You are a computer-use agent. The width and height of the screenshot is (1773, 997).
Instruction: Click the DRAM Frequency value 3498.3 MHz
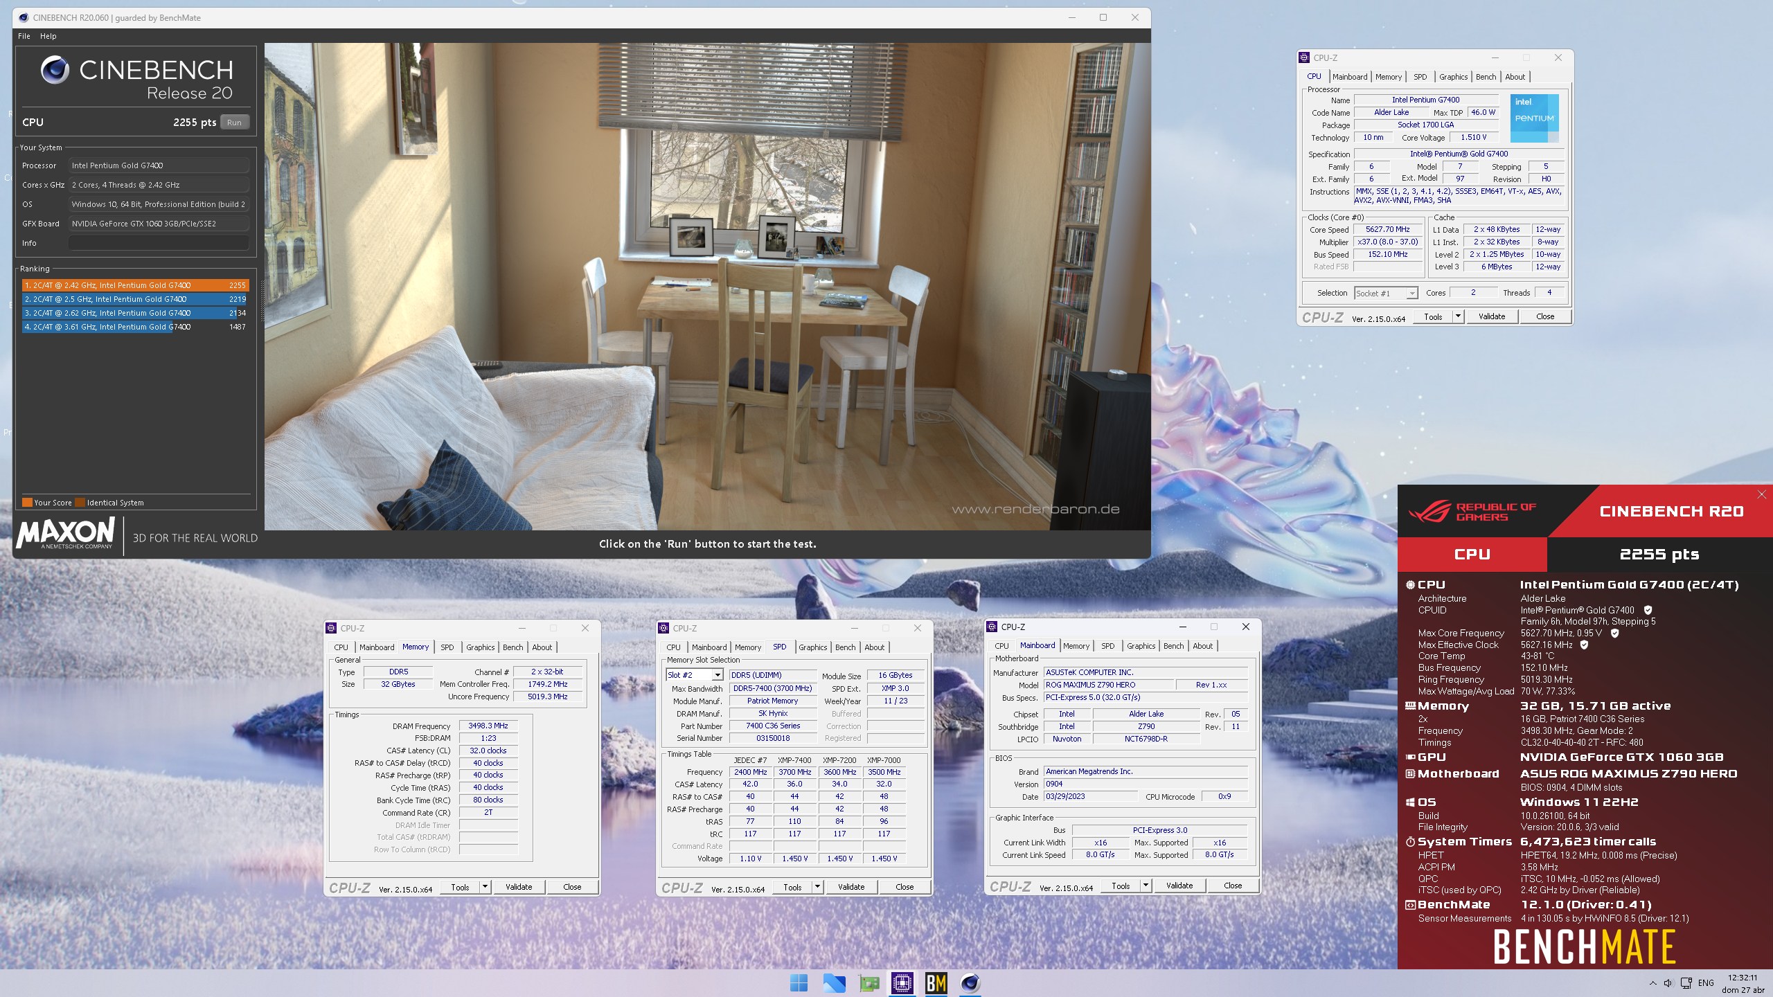pos(488,726)
